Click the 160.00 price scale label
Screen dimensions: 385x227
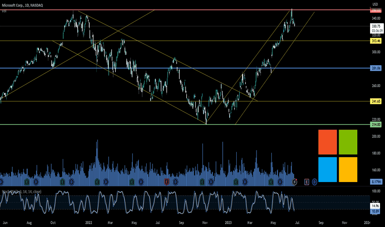pyautogui.click(x=376, y=170)
